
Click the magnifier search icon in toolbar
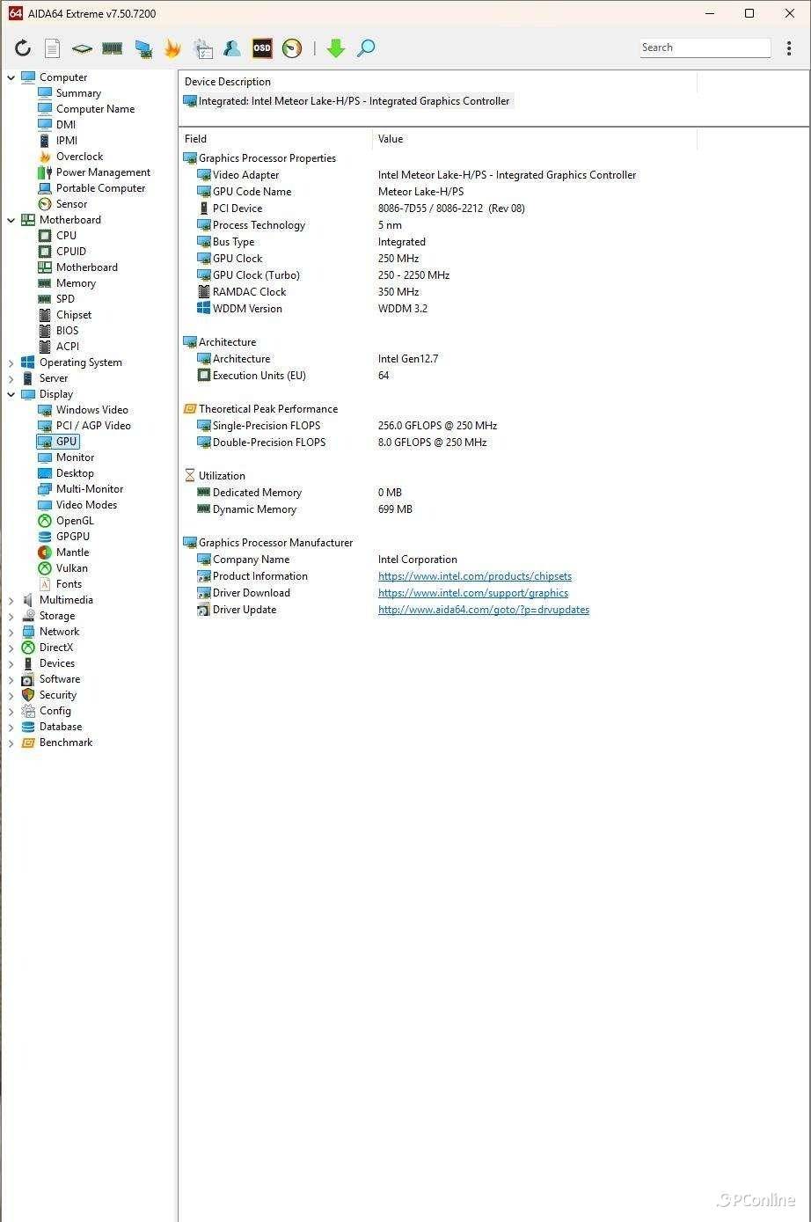(366, 48)
